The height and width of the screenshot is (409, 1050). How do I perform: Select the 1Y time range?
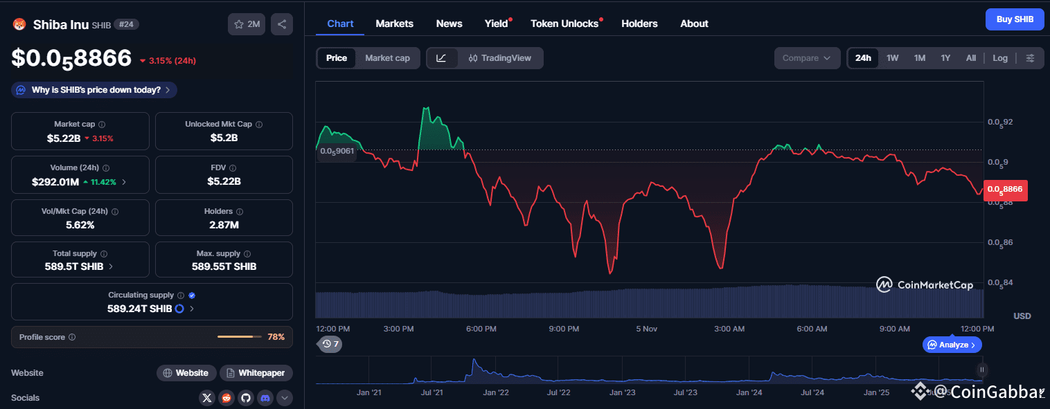pos(945,58)
